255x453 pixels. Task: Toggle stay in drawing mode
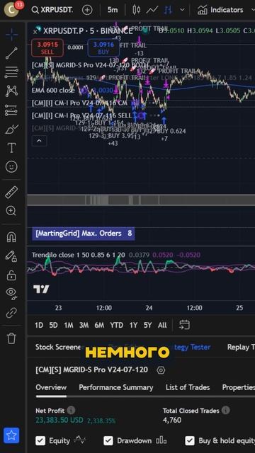coord(11,256)
